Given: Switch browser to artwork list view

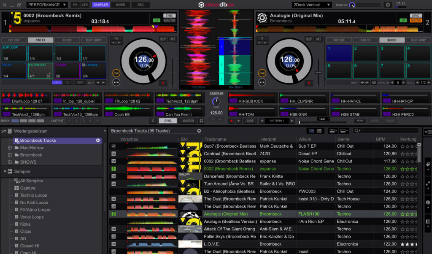Looking at the screenshot, I should click(311, 131).
